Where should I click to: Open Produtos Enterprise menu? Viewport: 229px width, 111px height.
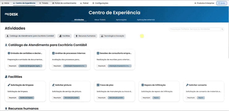[x=204, y=3]
